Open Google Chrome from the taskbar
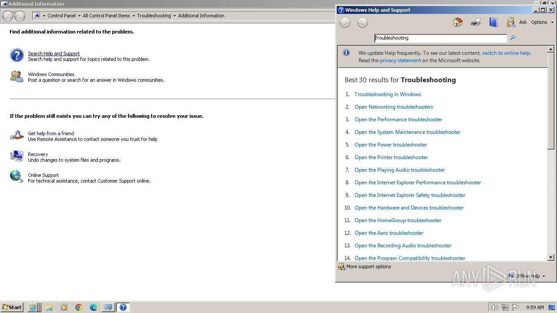Screen dimensions: 557x313 coord(79,307)
